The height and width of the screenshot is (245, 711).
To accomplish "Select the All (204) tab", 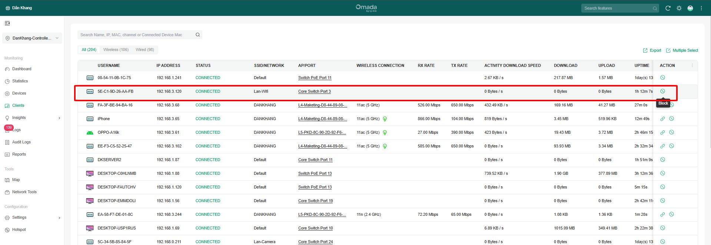I will [89, 50].
